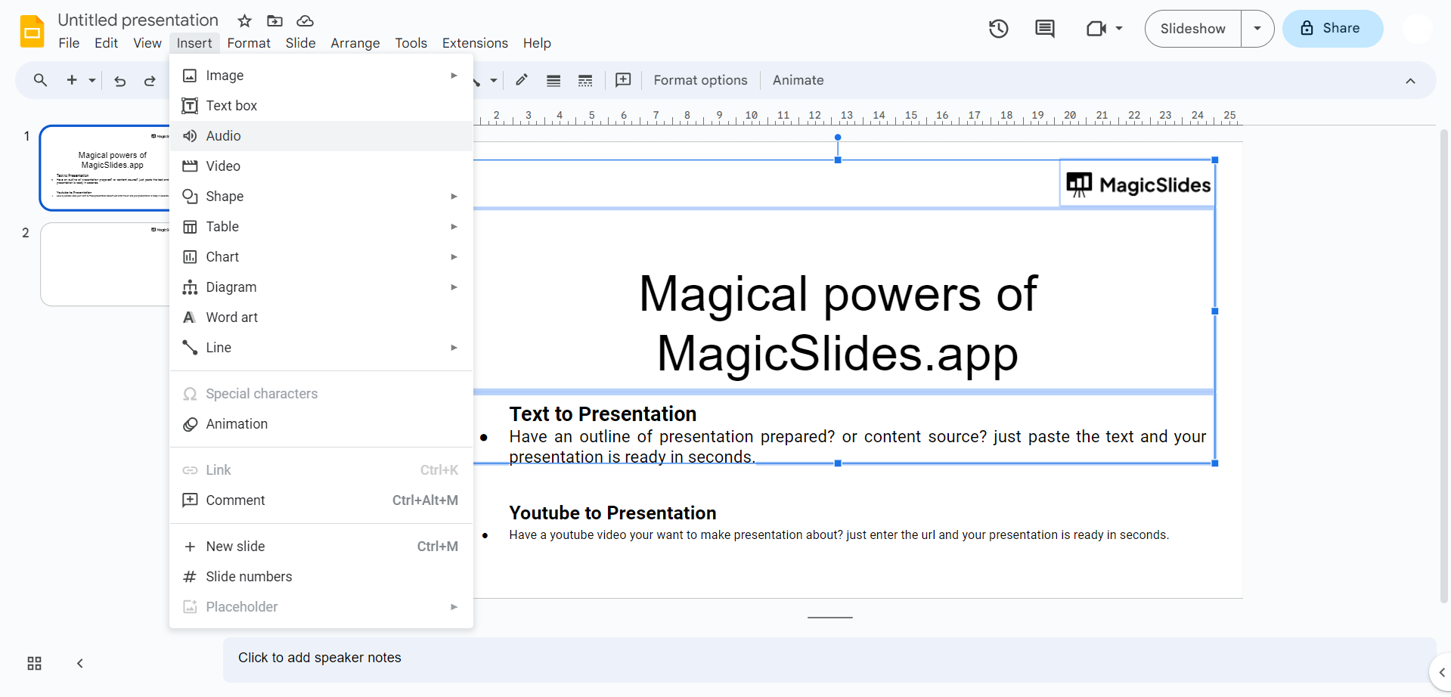Image resolution: width=1451 pixels, height=697 pixels.
Task: Star the Untitled presentation
Action: pyautogui.click(x=244, y=20)
